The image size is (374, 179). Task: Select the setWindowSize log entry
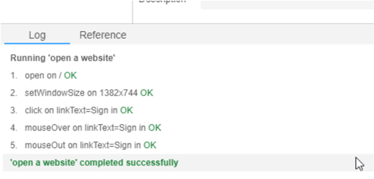point(82,93)
